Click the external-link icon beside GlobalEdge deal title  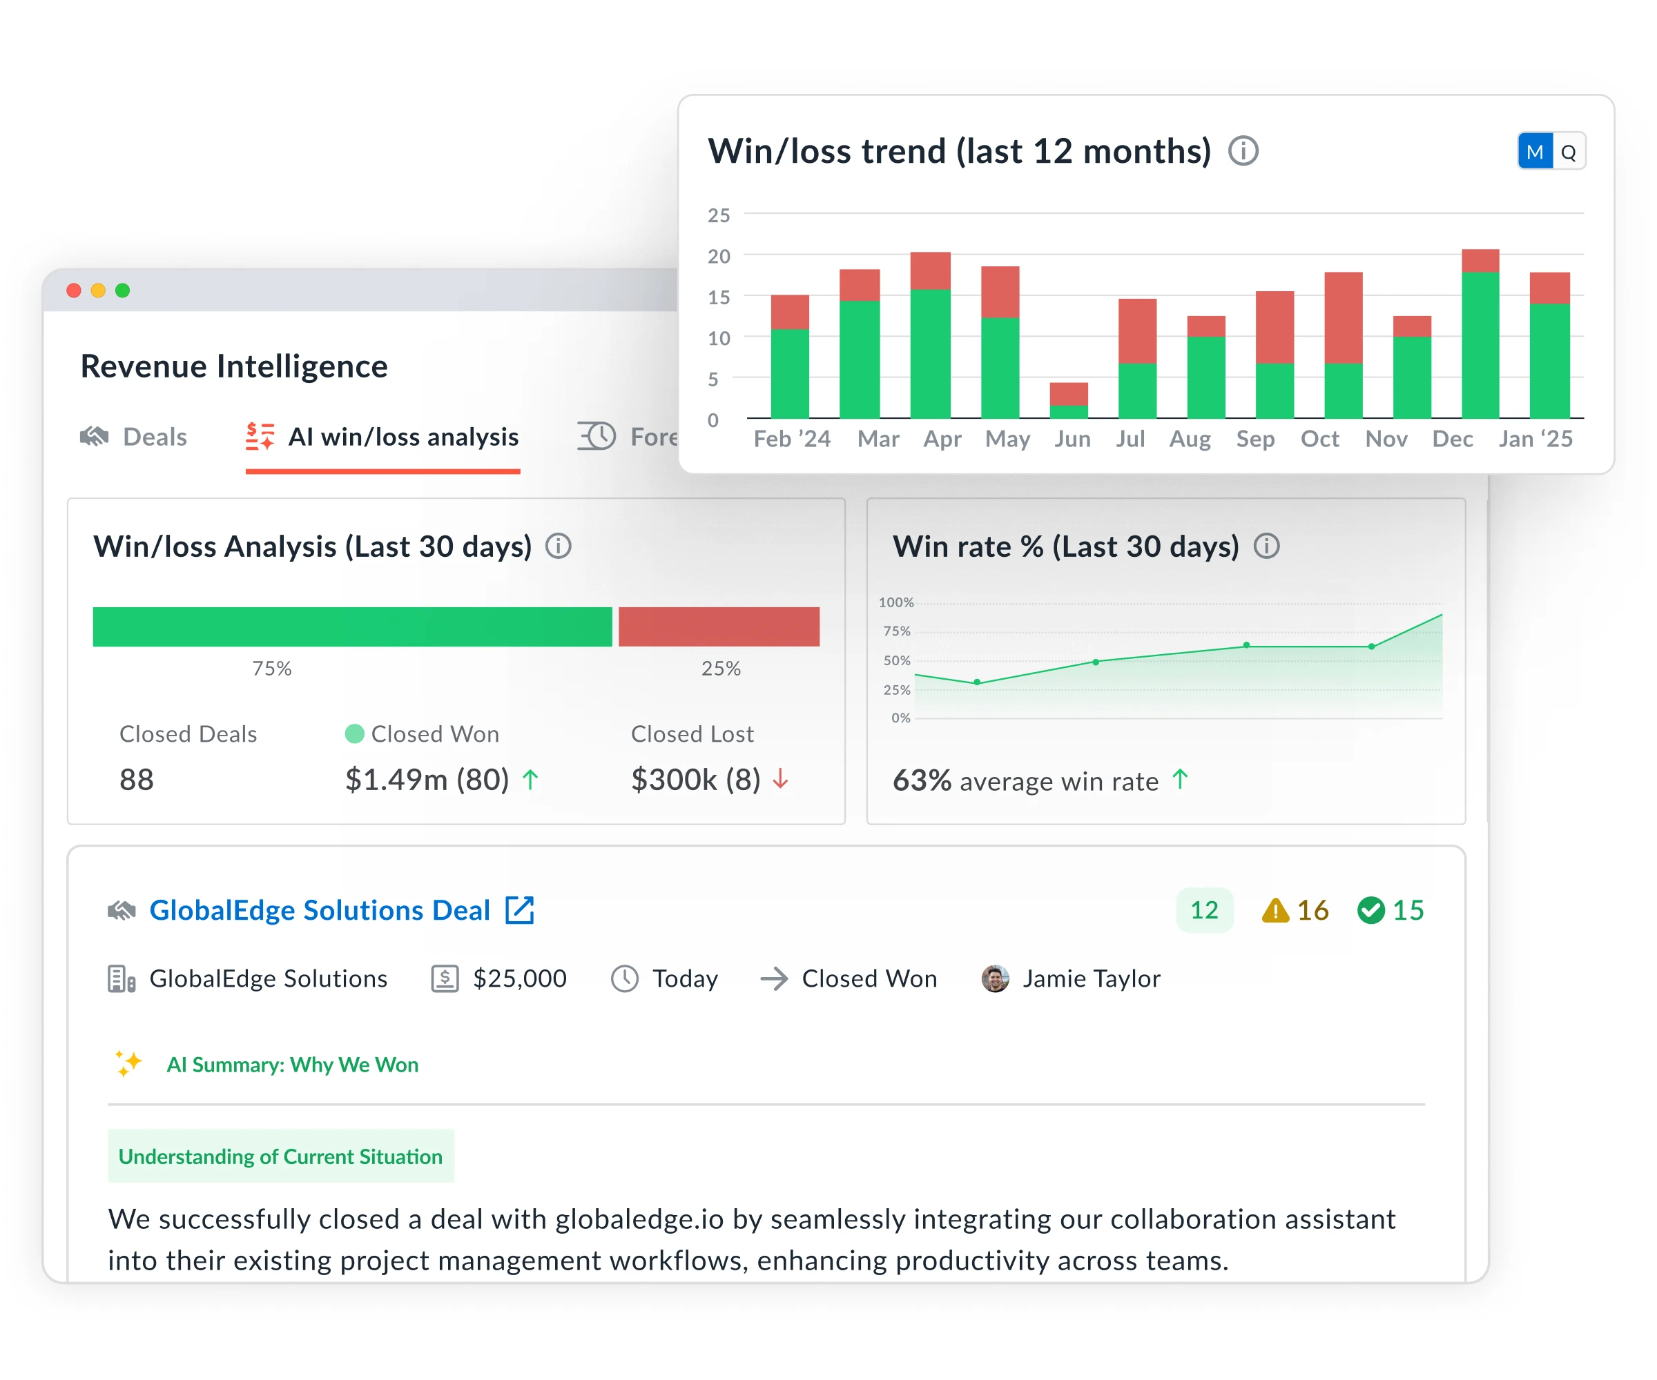(520, 910)
